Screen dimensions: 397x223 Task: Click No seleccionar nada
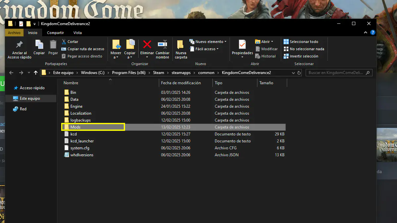(304, 49)
